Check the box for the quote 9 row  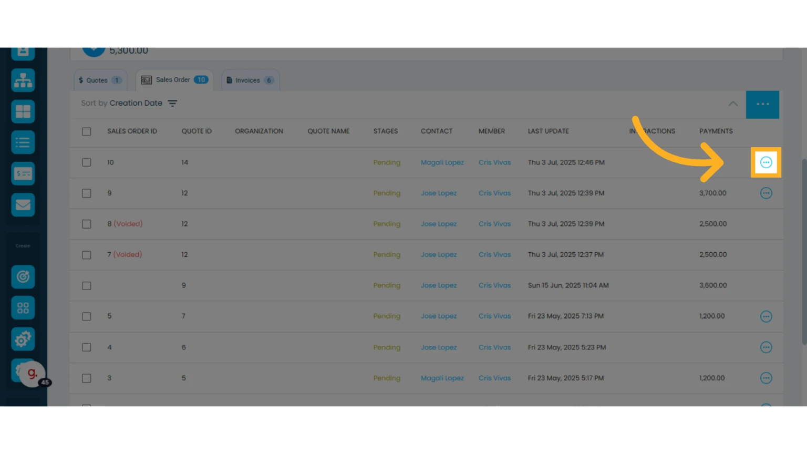click(87, 286)
